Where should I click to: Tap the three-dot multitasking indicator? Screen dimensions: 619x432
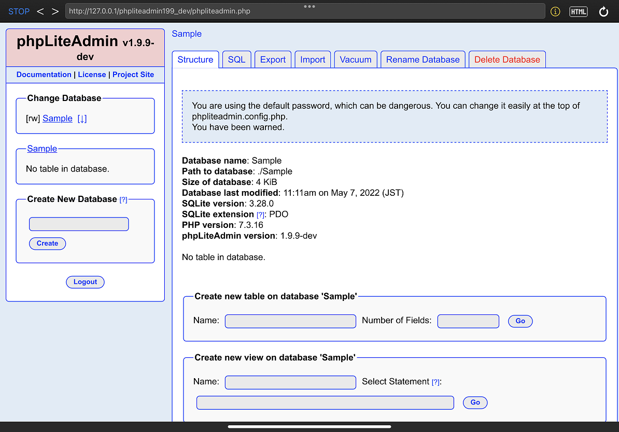coord(309,6)
